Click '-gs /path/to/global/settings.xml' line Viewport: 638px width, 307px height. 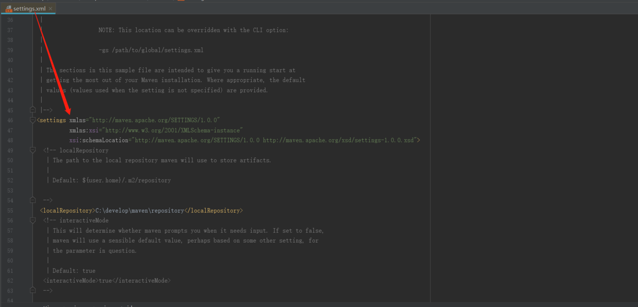click(151, 50)
